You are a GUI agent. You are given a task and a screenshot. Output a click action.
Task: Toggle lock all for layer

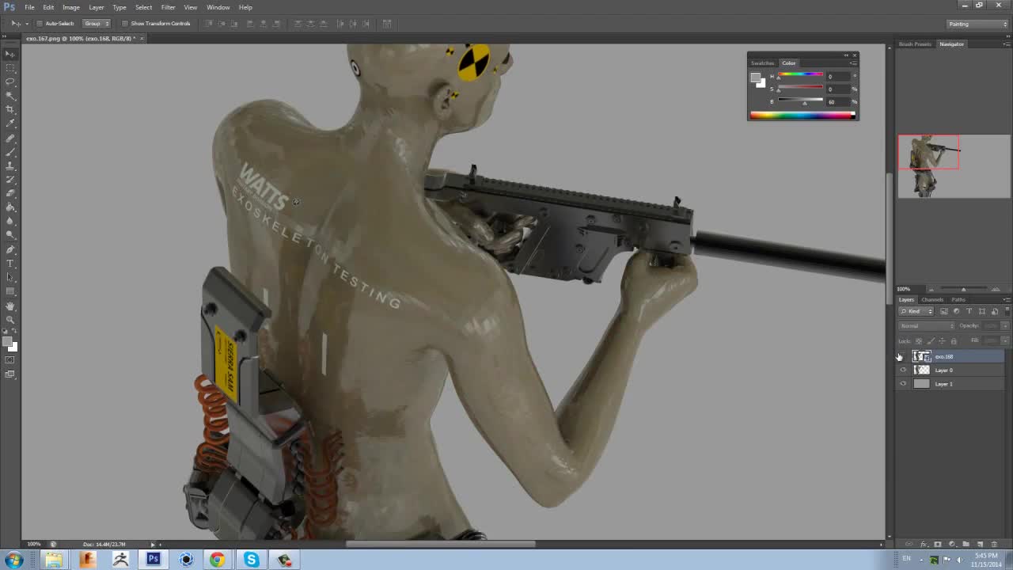click(x=953, y=340)
